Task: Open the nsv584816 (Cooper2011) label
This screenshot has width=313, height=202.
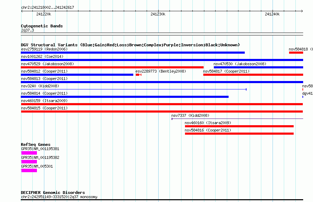Action: (208, 130)
